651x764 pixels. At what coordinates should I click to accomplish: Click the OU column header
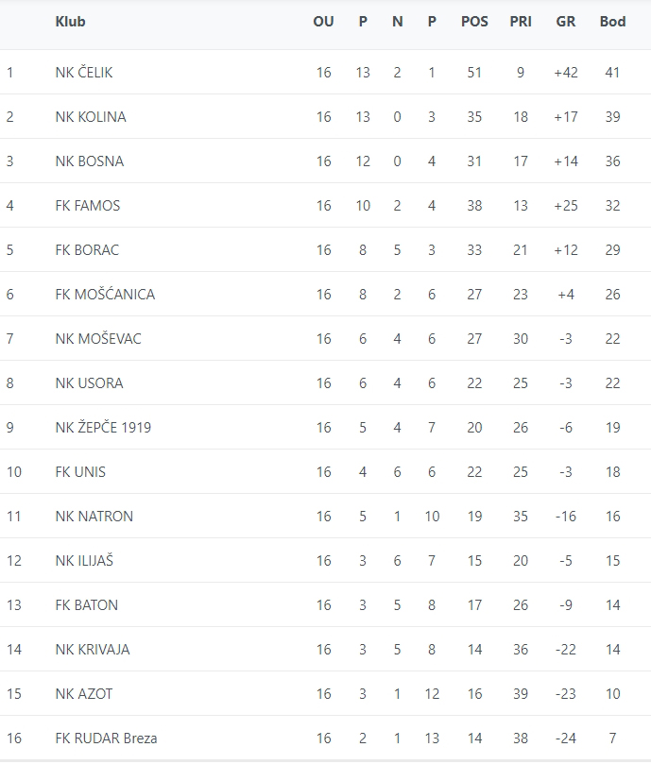(323, 22)
